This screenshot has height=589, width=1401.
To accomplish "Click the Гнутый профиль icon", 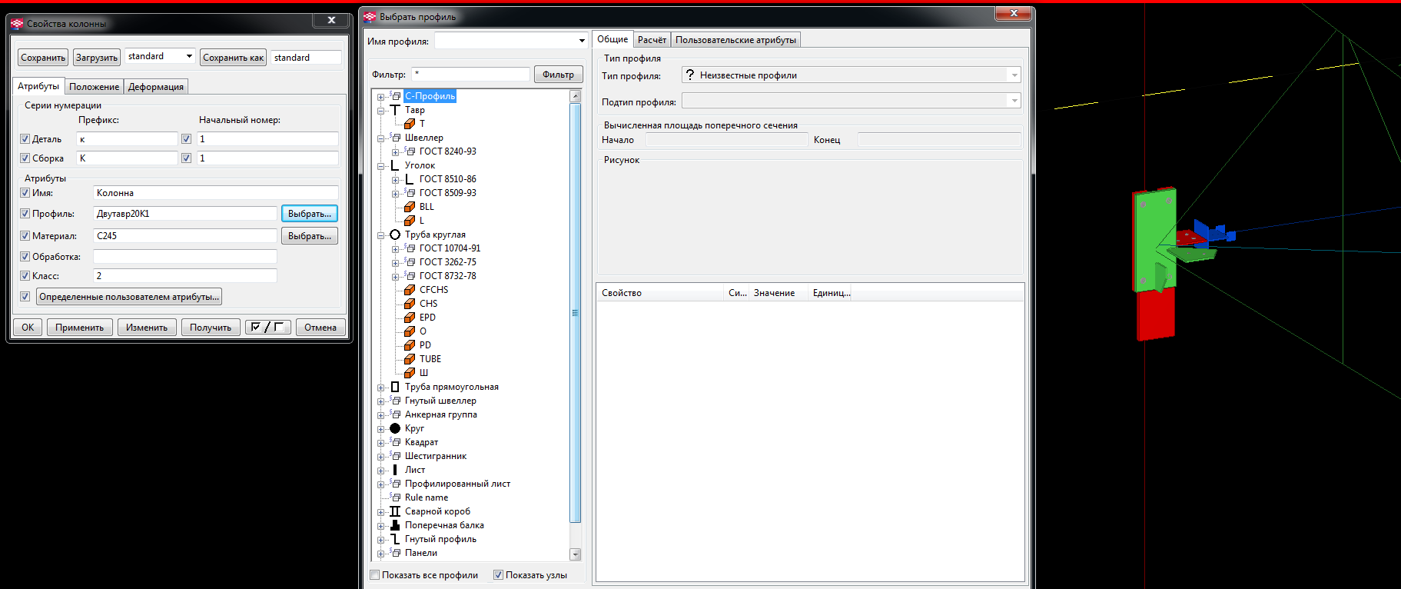I will pos(395,539).
